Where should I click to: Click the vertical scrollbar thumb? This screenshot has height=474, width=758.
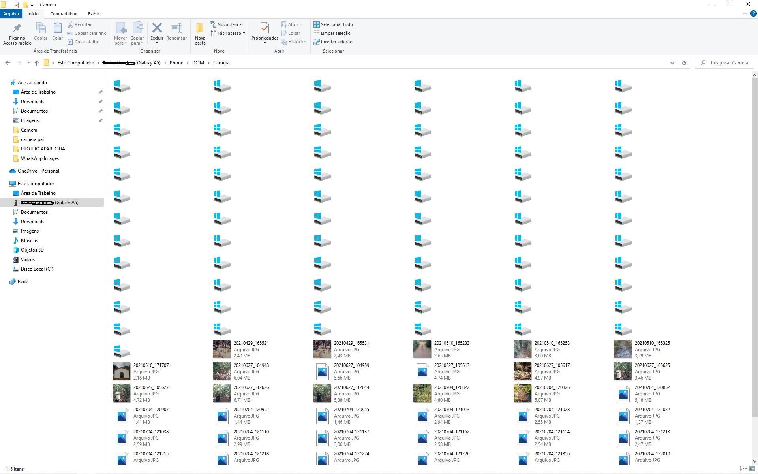754,247
